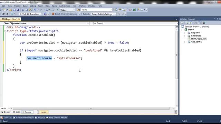Open the Analyze menu
This screenshot has width=221, height=124.
[x=82, y=6]
